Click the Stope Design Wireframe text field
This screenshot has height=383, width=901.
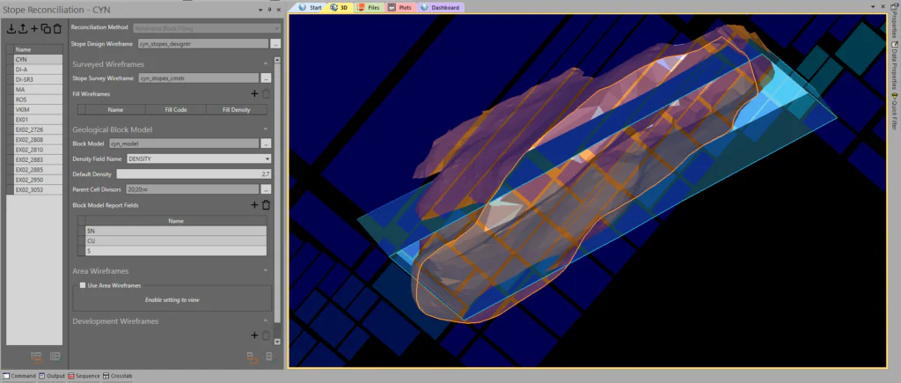203,44
